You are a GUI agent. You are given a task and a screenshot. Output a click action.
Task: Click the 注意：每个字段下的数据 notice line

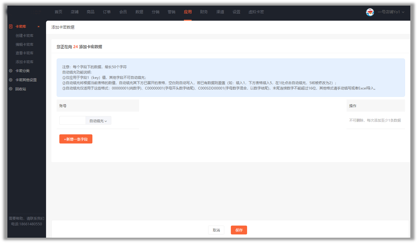[x=94, y=67]
